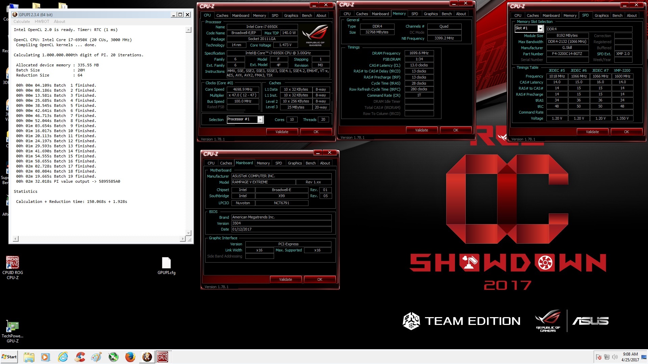Open the Action Center flag tray icon
The width and height of the screenshot is (648, 364).
point(599,357)
